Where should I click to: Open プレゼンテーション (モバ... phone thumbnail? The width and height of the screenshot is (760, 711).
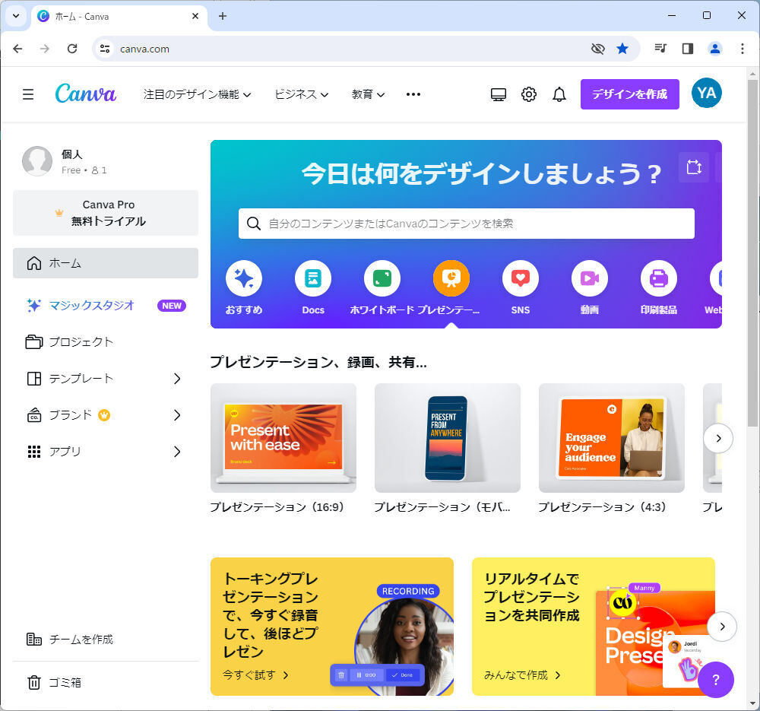point(448,438)
